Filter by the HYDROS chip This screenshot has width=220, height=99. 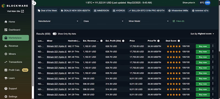click(119, 10)
